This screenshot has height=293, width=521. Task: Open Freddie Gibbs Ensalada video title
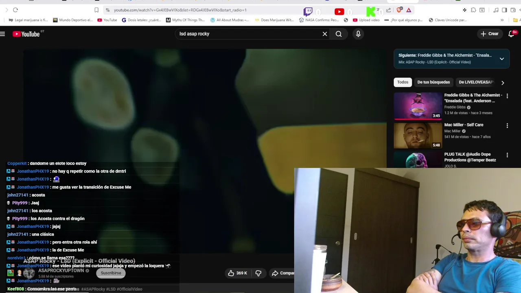pos(473,98)
